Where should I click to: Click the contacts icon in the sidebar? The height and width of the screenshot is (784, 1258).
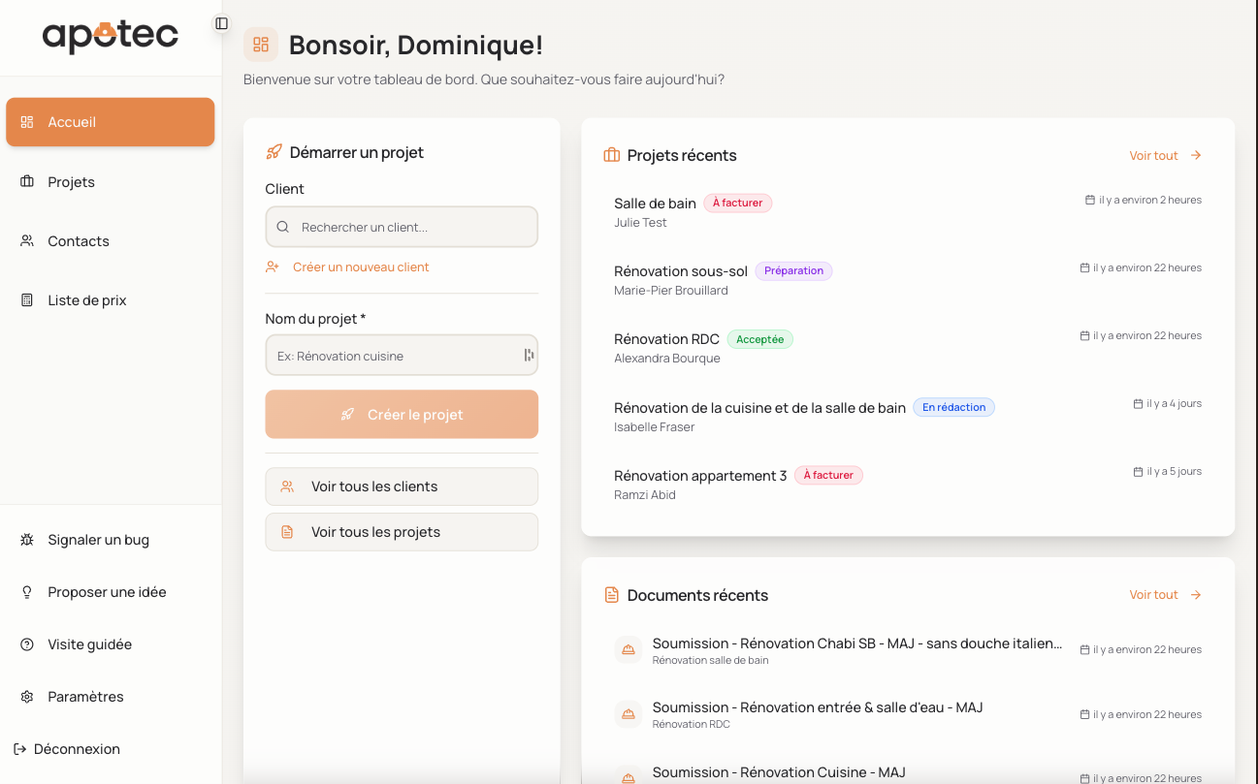27,241
